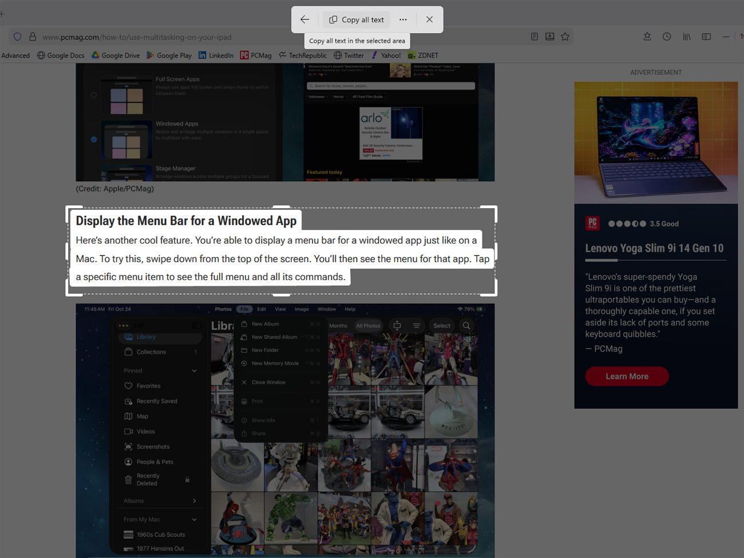
Task: Click the site padlock security icon
Action: [33, 37]
